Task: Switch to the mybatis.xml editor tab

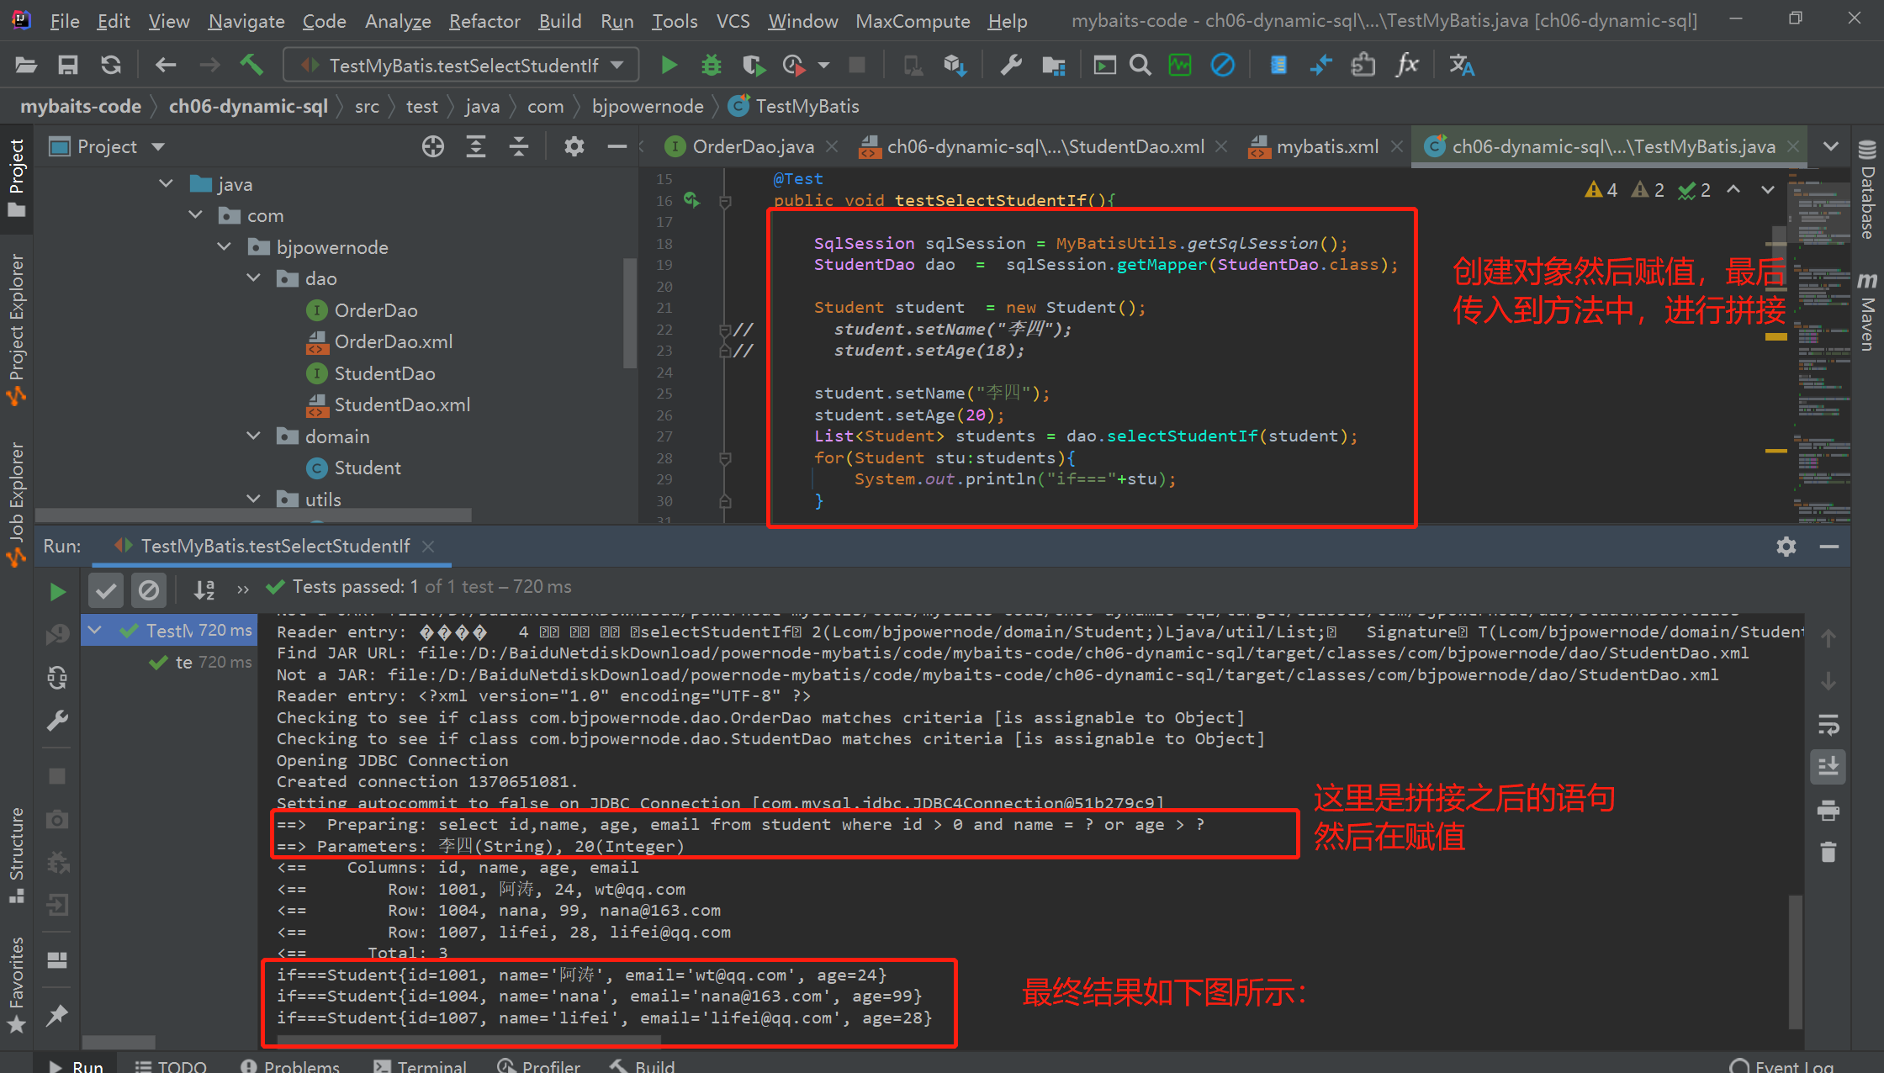Action: [x=1326, y=146]
